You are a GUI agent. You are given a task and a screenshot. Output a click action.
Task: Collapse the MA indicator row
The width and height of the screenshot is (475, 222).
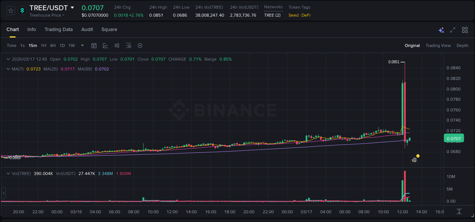pyautogui.click(x=8, y=69)
